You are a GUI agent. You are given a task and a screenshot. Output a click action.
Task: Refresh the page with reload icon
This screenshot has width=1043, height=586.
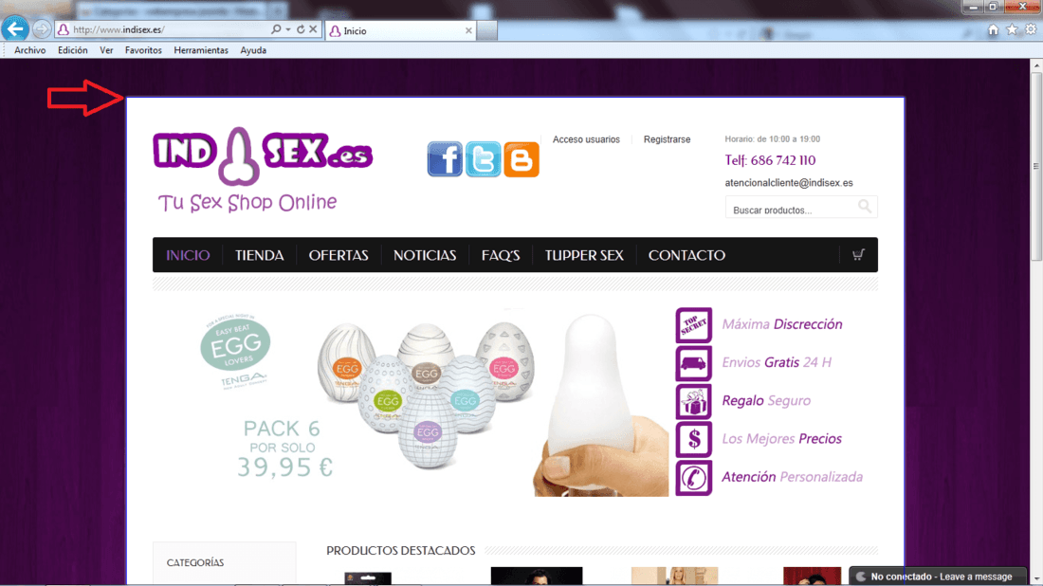[301, 29]
